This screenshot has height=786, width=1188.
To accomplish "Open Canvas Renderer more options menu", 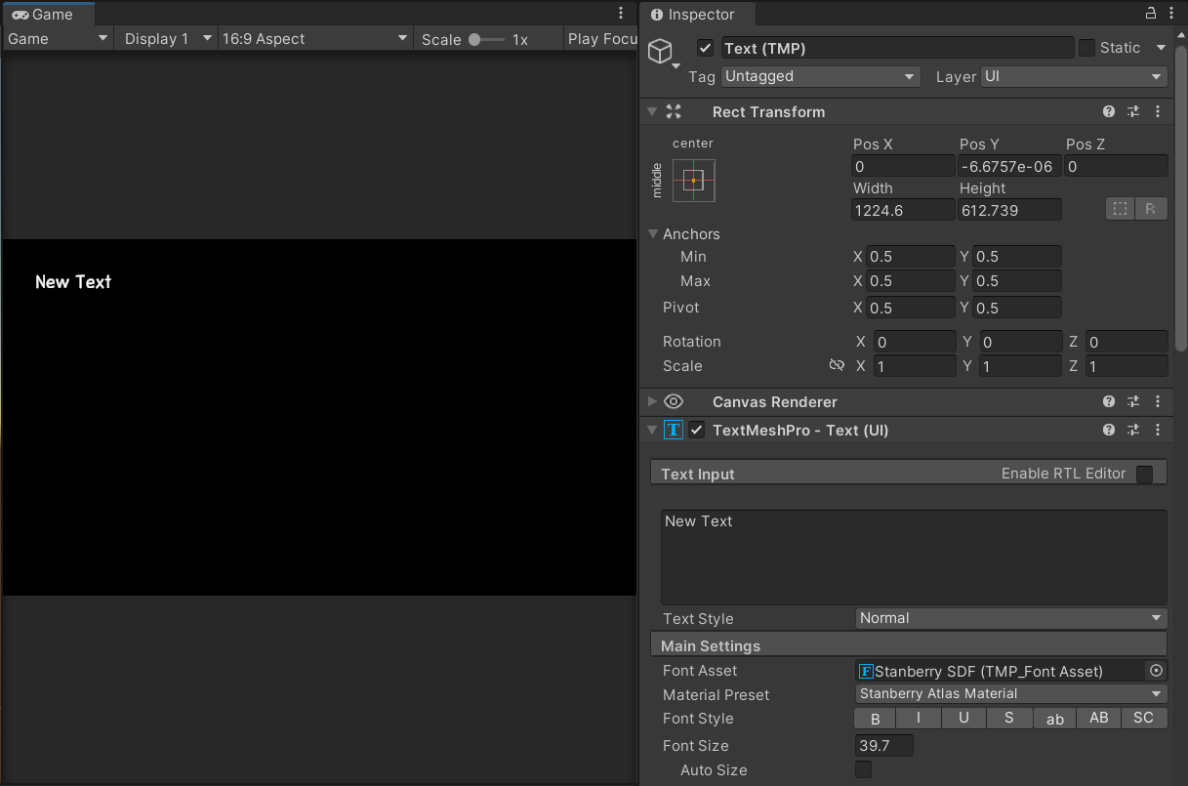I will pyautogui.click(x=1158, y=402).
